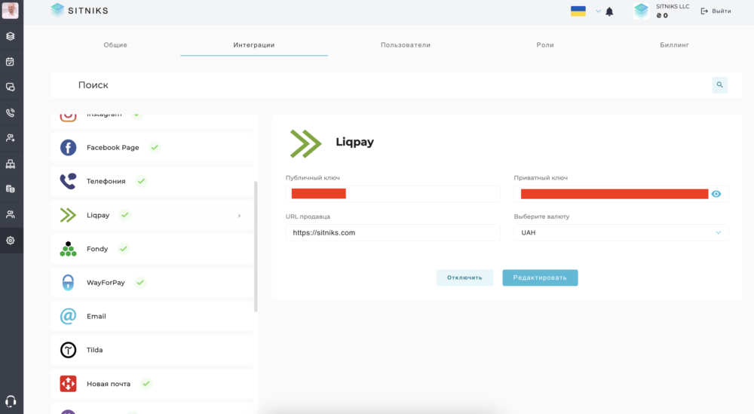Expand the Liqpay row arrow
754x414 pixels.
(x=240, y=216)
